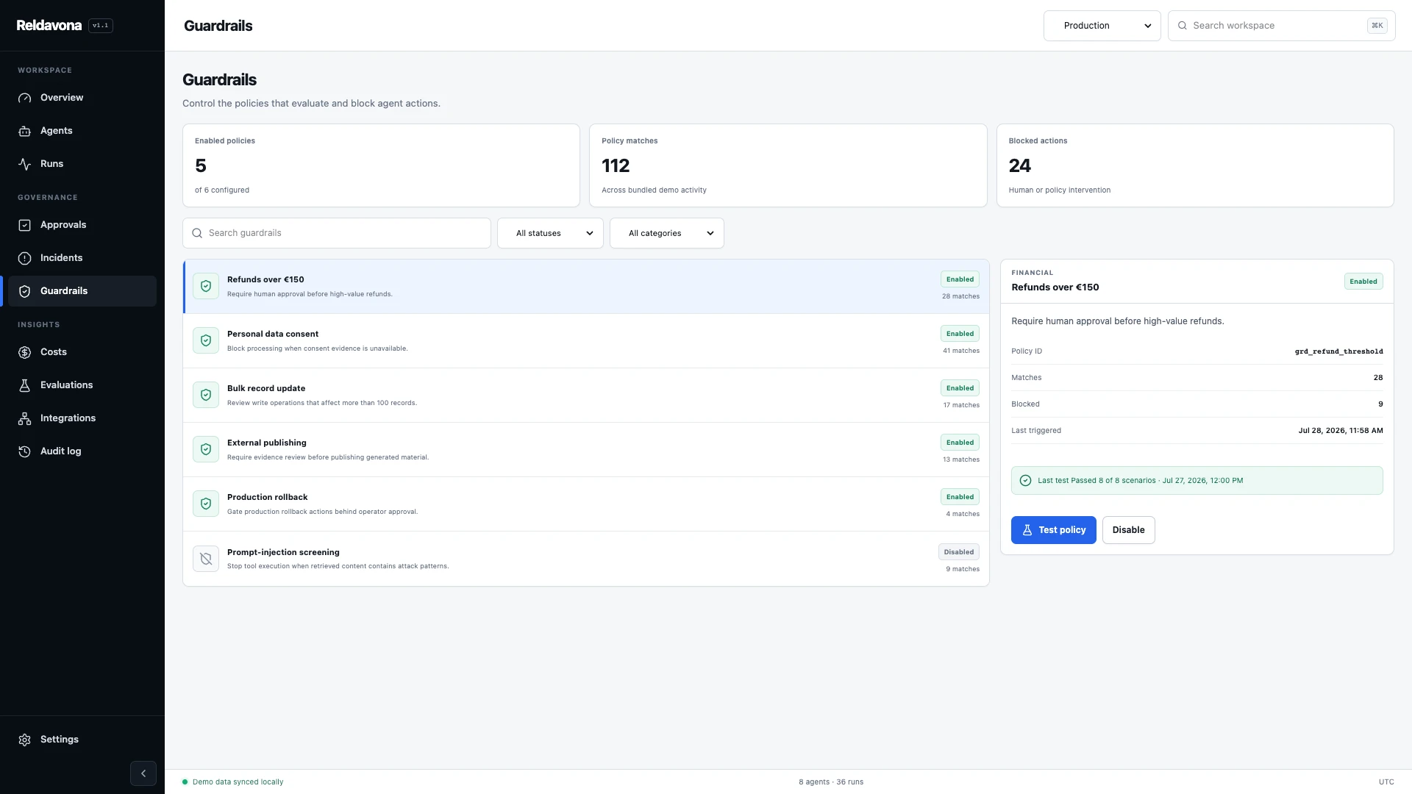
Task: Click the Reldavona logo
Action: 49,26
